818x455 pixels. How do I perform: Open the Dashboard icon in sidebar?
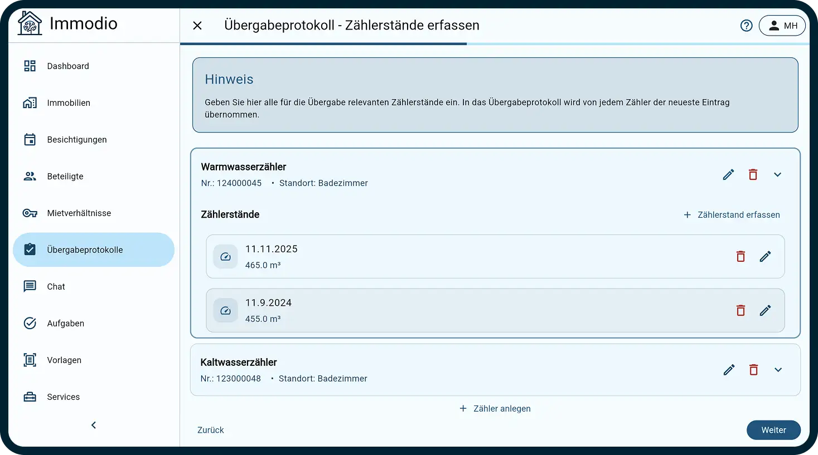pos(30,66)
